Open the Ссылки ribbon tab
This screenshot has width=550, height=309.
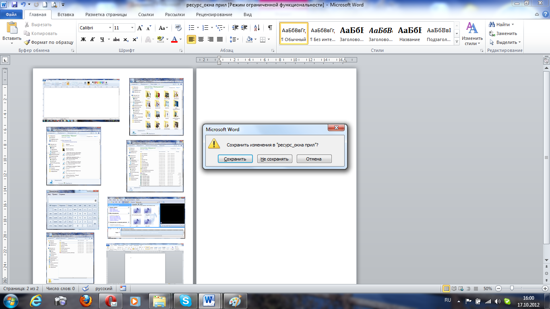[146, 14]
